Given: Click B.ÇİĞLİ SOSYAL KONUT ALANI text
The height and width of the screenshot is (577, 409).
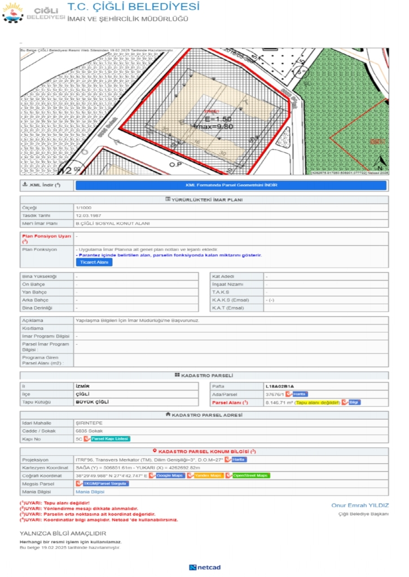Looking at the screenshot, I should tap(113, 223).
